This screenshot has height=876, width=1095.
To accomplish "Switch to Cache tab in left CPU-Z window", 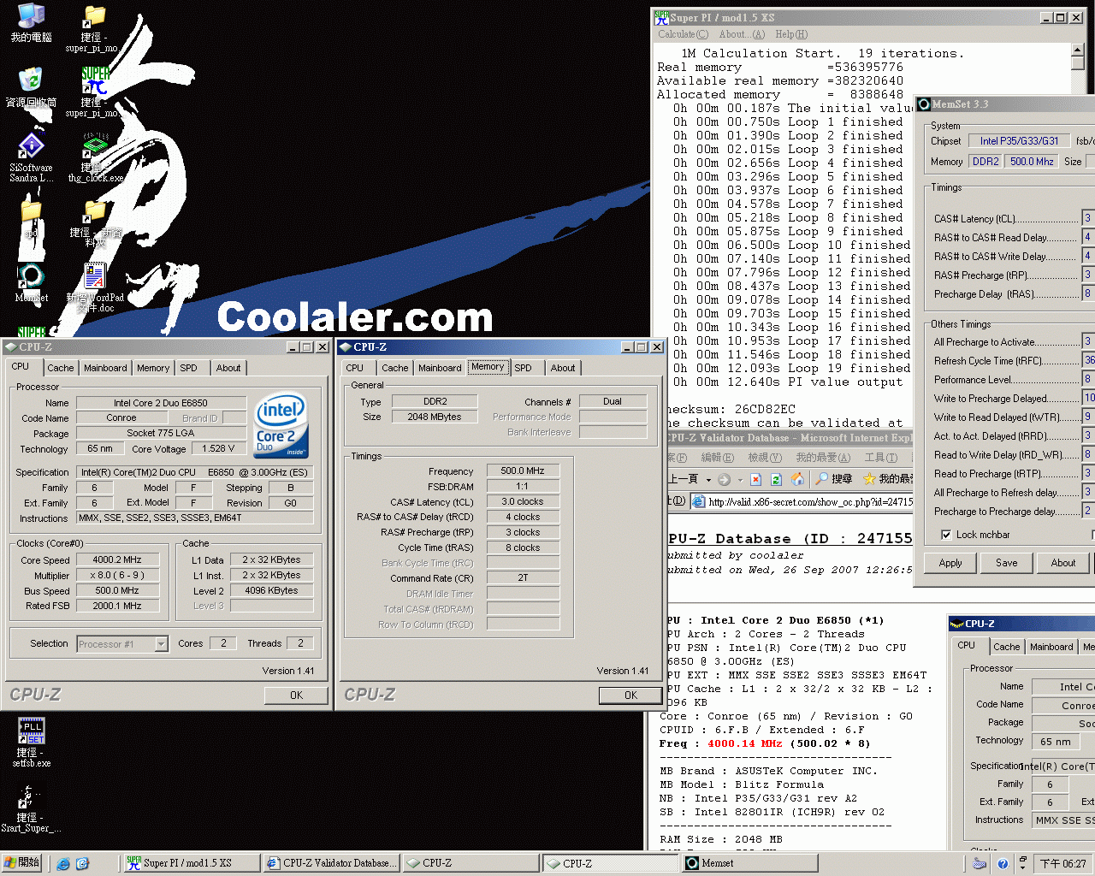I will pos(60,368).
